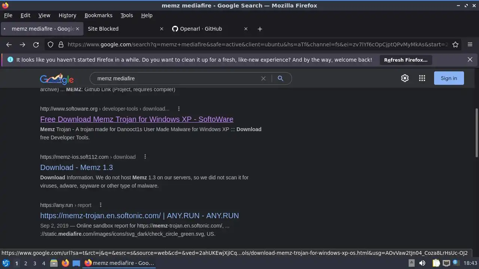Image resolution: width=479 pixels, height=269 pixels.
Task: Open the Firefox hamburger menu
Action: pyautogui.click(x=470, y=44)
